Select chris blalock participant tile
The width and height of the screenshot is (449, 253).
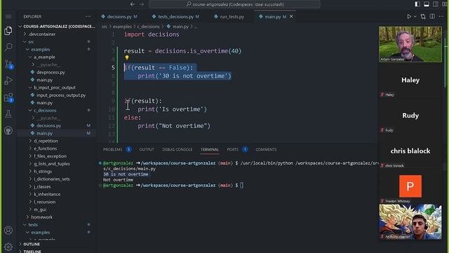(x=410, y=151)
